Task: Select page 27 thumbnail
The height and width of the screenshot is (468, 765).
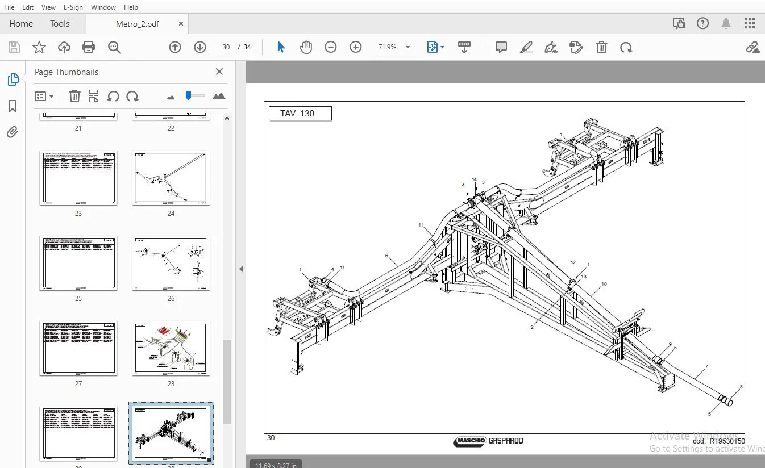Action: (78, 349)
